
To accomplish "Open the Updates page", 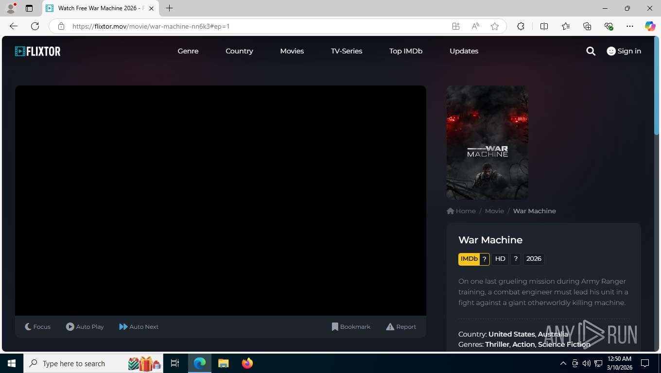I will click(x=464, y=51).
